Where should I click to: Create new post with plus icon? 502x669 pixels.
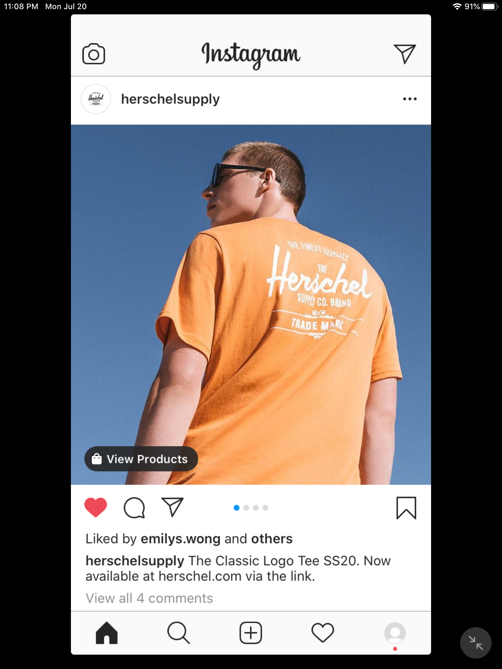pyautogui.click(x=251, y=633)
